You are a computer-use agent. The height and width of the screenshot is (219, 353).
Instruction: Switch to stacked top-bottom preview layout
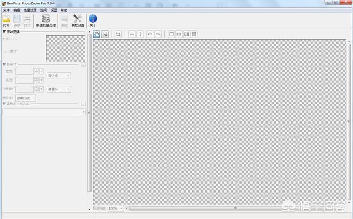click(x=194, y=34)
